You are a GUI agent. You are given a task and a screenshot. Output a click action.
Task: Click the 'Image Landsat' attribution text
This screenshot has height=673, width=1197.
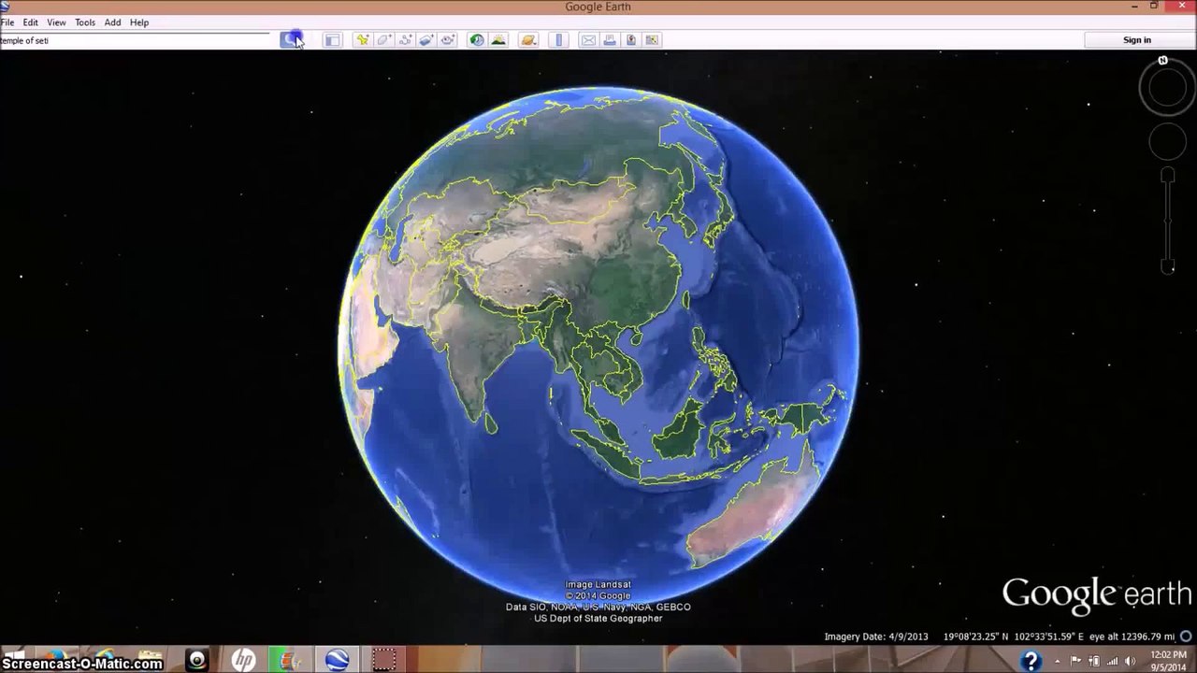point(598,585)
